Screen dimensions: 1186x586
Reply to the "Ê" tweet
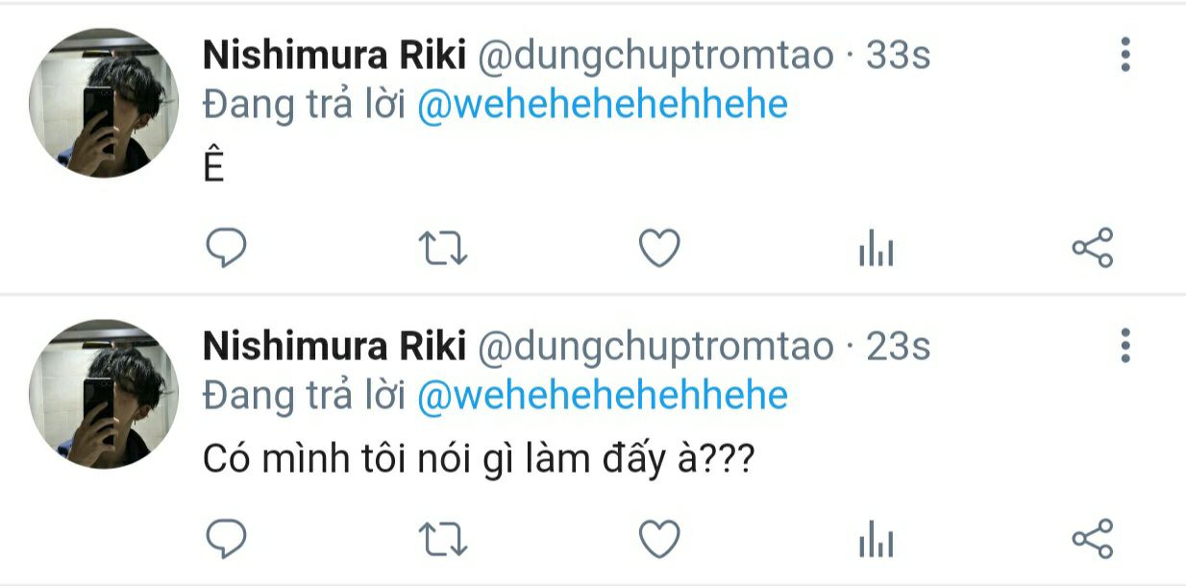pyautogui.click(x=227, y=249)
